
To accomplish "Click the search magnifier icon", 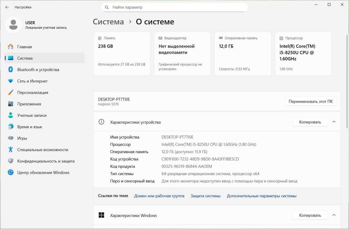I will point(107,7).
